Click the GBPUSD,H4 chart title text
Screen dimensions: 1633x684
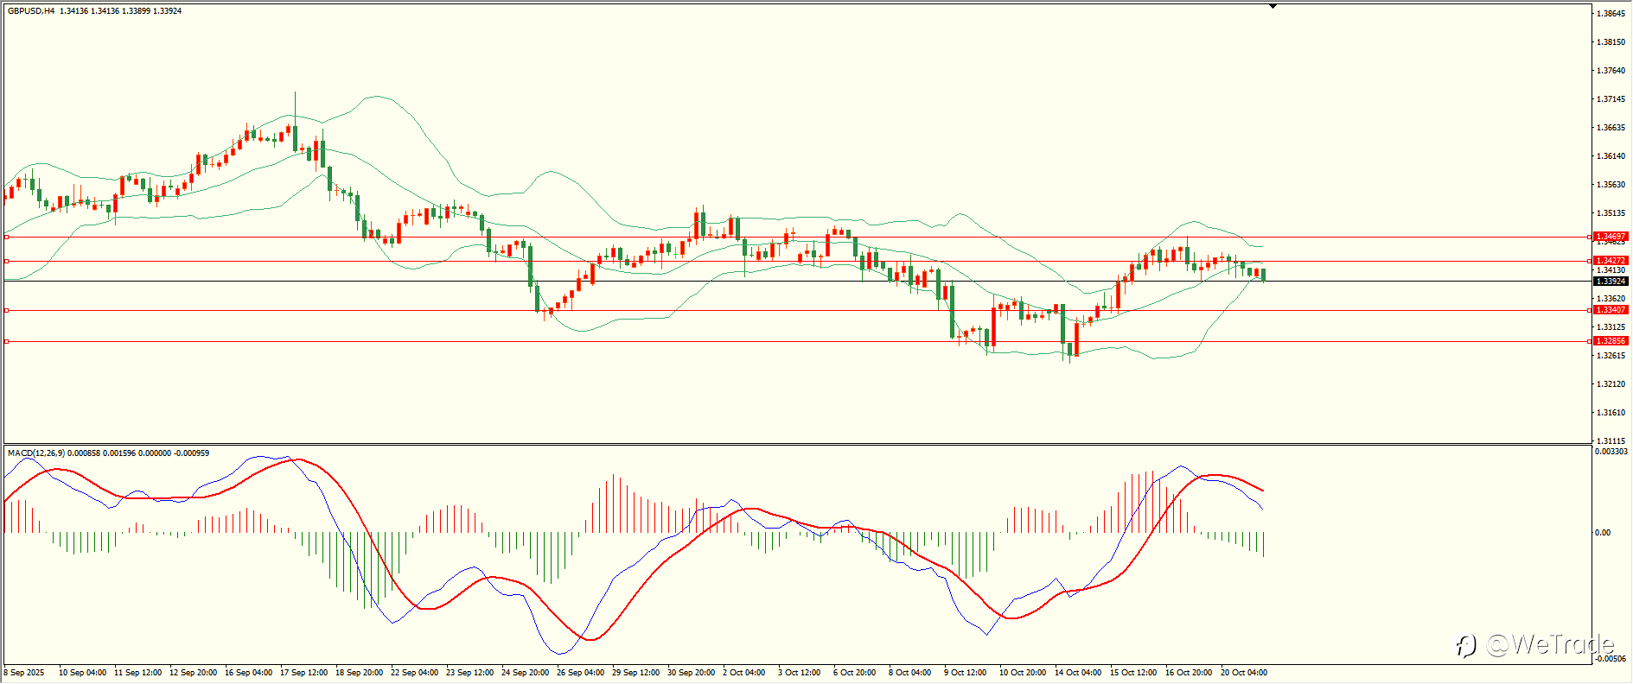31,11
